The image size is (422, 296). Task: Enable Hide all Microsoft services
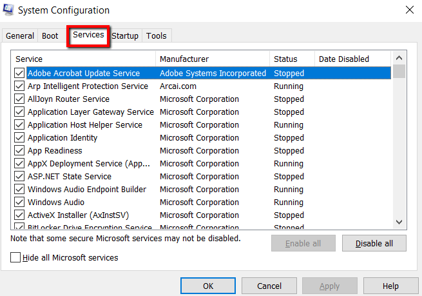point(16,258)
